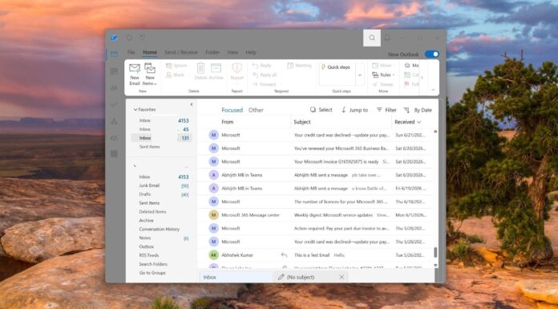The image size is (558, 309).
Task: Open Favorites Inbox with 131 unread
Action: pos(162,138)
